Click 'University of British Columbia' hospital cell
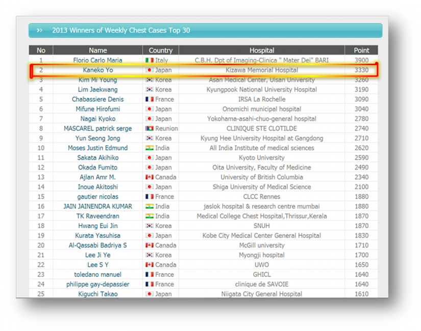The image size is (421, 331). coord(262,177)
